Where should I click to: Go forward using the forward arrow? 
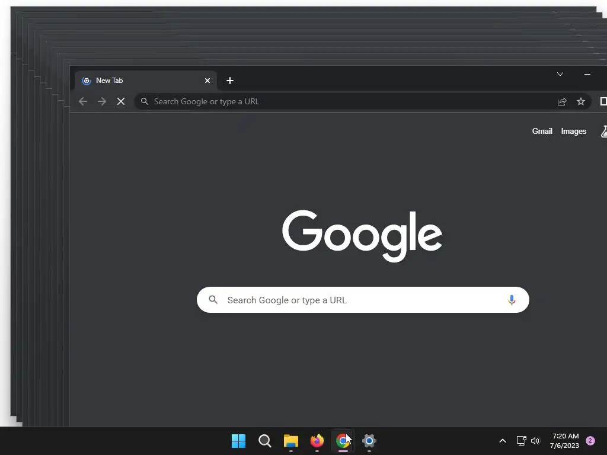(102, 101)
